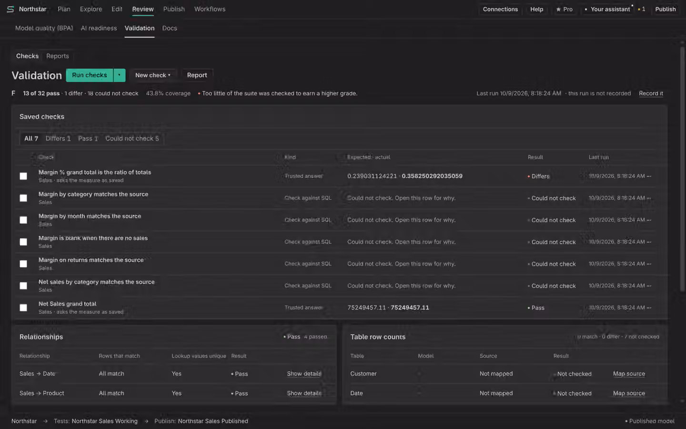Tick checkbox for Margin is blank check
Screen dimensions: 686x429
click(23, 242)
